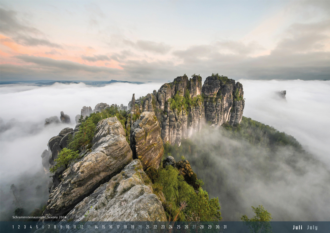Select day 22 in the date strip
Screen dimensions: 330x233
coord(155,227)
